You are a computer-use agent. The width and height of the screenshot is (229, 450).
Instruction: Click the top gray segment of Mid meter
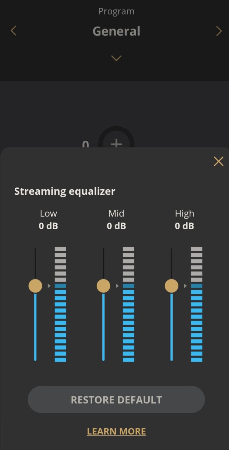coord(129,249)
